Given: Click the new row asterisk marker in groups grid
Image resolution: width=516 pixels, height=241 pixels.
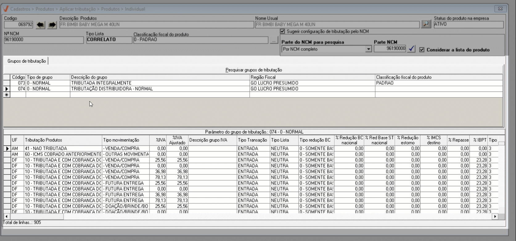Looking at the screenshot, I should click(x=6, y=95).
